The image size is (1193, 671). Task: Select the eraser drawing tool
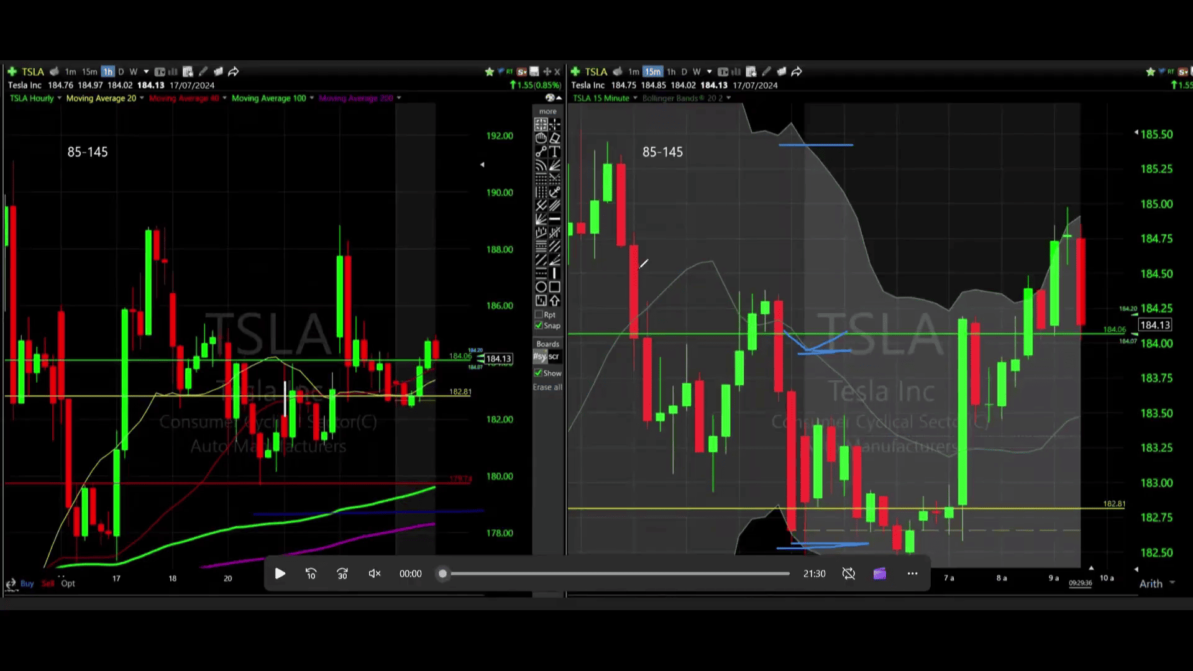(x=555, y=138)
